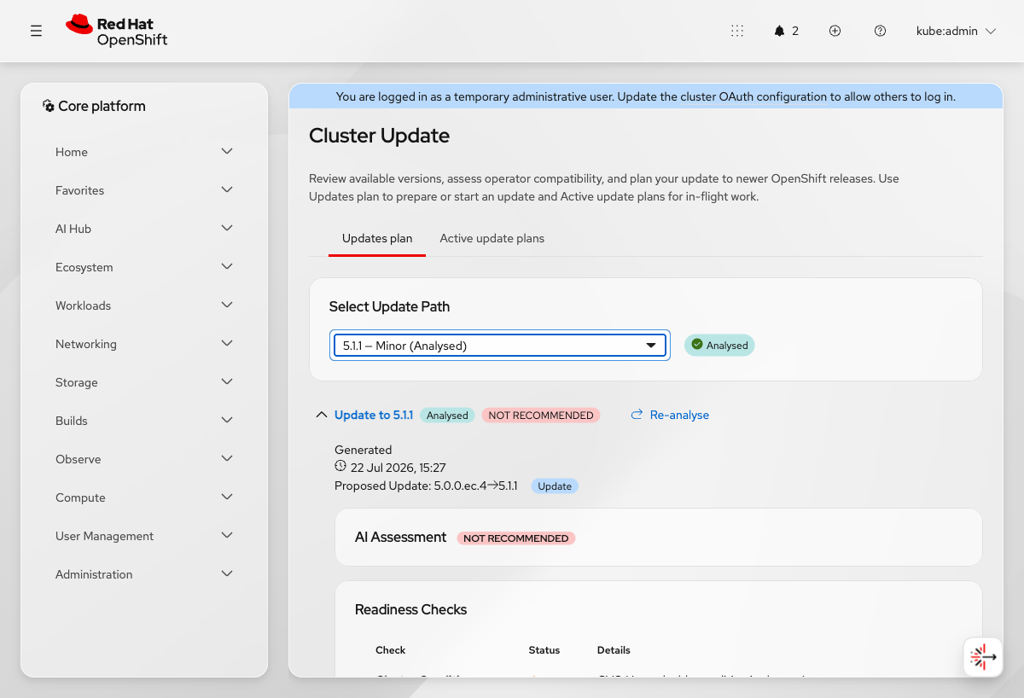Screen dimensions: 1024x698
Task: Select the Updates plan tab
Action: (x=377, y=238)
